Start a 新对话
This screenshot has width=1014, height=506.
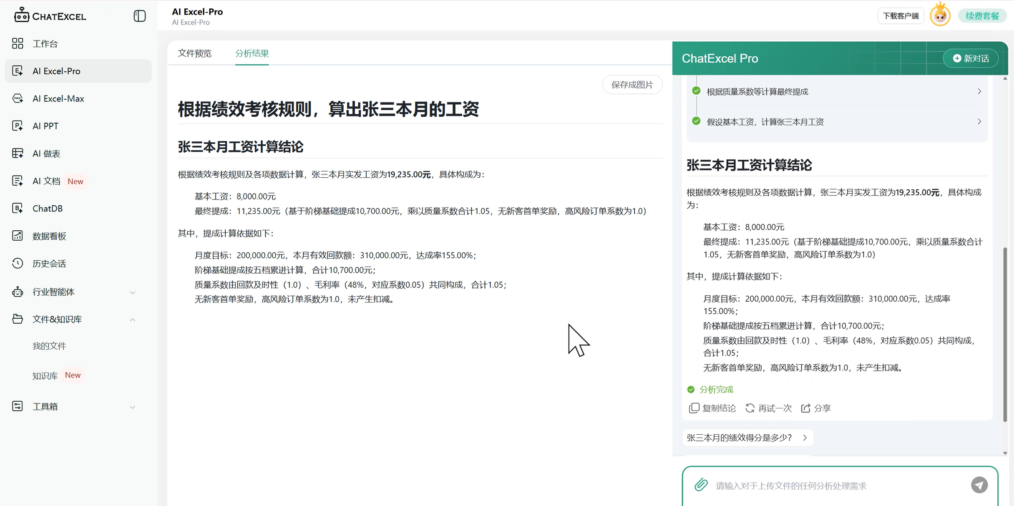tap(971, 58)
